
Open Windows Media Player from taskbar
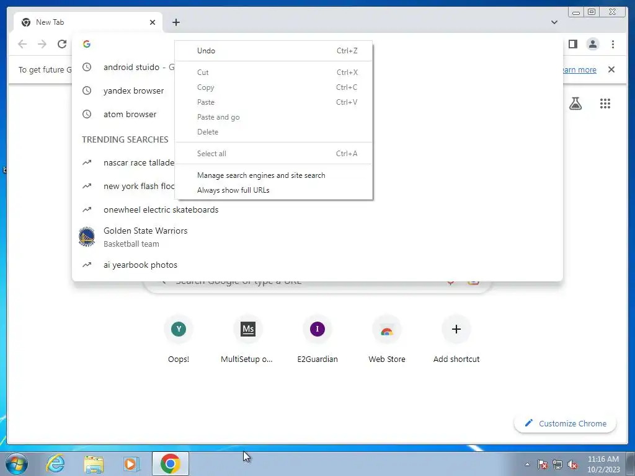tap(131, 464)
